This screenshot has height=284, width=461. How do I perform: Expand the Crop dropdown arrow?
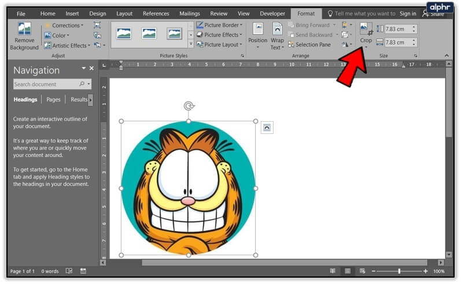[x=366, y=47]
